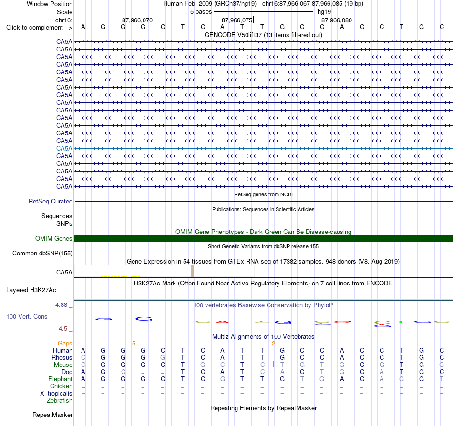The width and height of the screenshot is (453, 426).
Task: Open the 'RefSeq genes from NCBI' track title
Action: coord(263,194)
